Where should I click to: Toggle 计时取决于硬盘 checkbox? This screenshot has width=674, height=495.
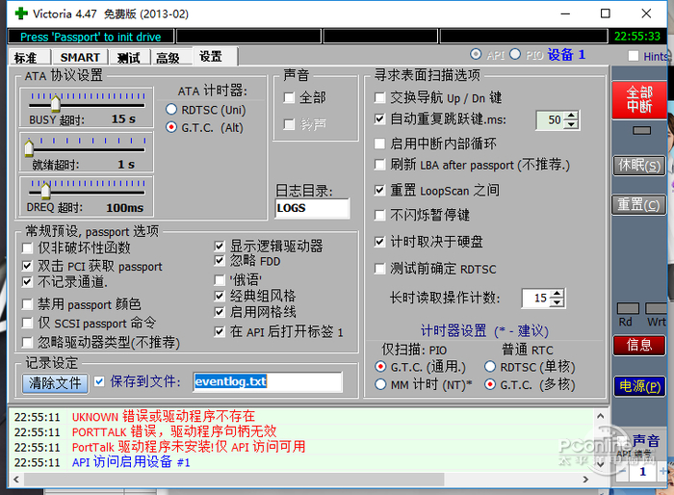point(379,242)
